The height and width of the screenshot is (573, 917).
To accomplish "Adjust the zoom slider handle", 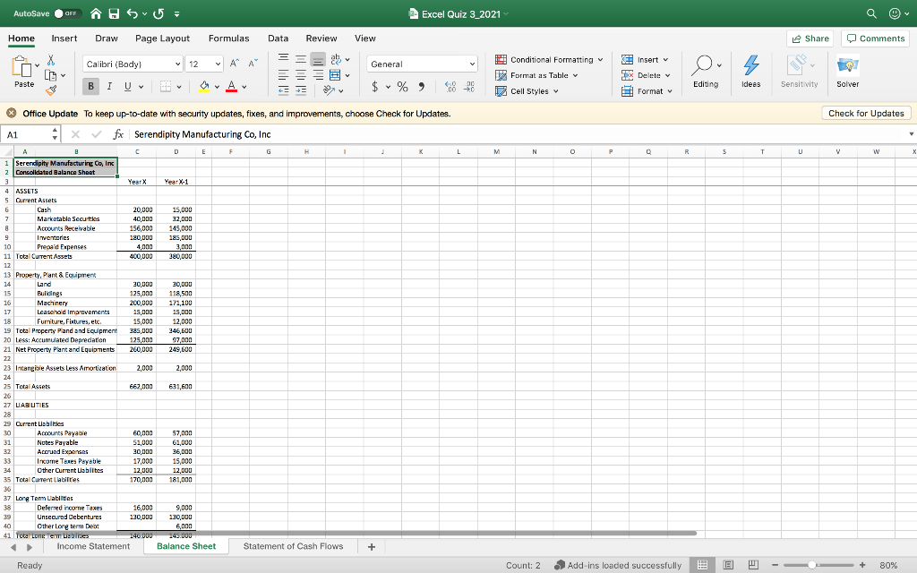I will click(x=811, y=565).
